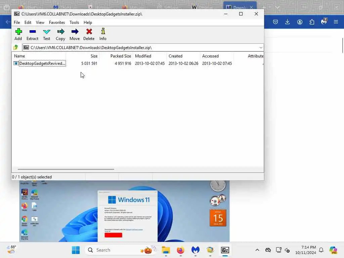Image resolution: width=344 pixels, height=258 pixels.
Task: Open the Firefox extensions puzzle icon
Action: (x=312, y=22)
